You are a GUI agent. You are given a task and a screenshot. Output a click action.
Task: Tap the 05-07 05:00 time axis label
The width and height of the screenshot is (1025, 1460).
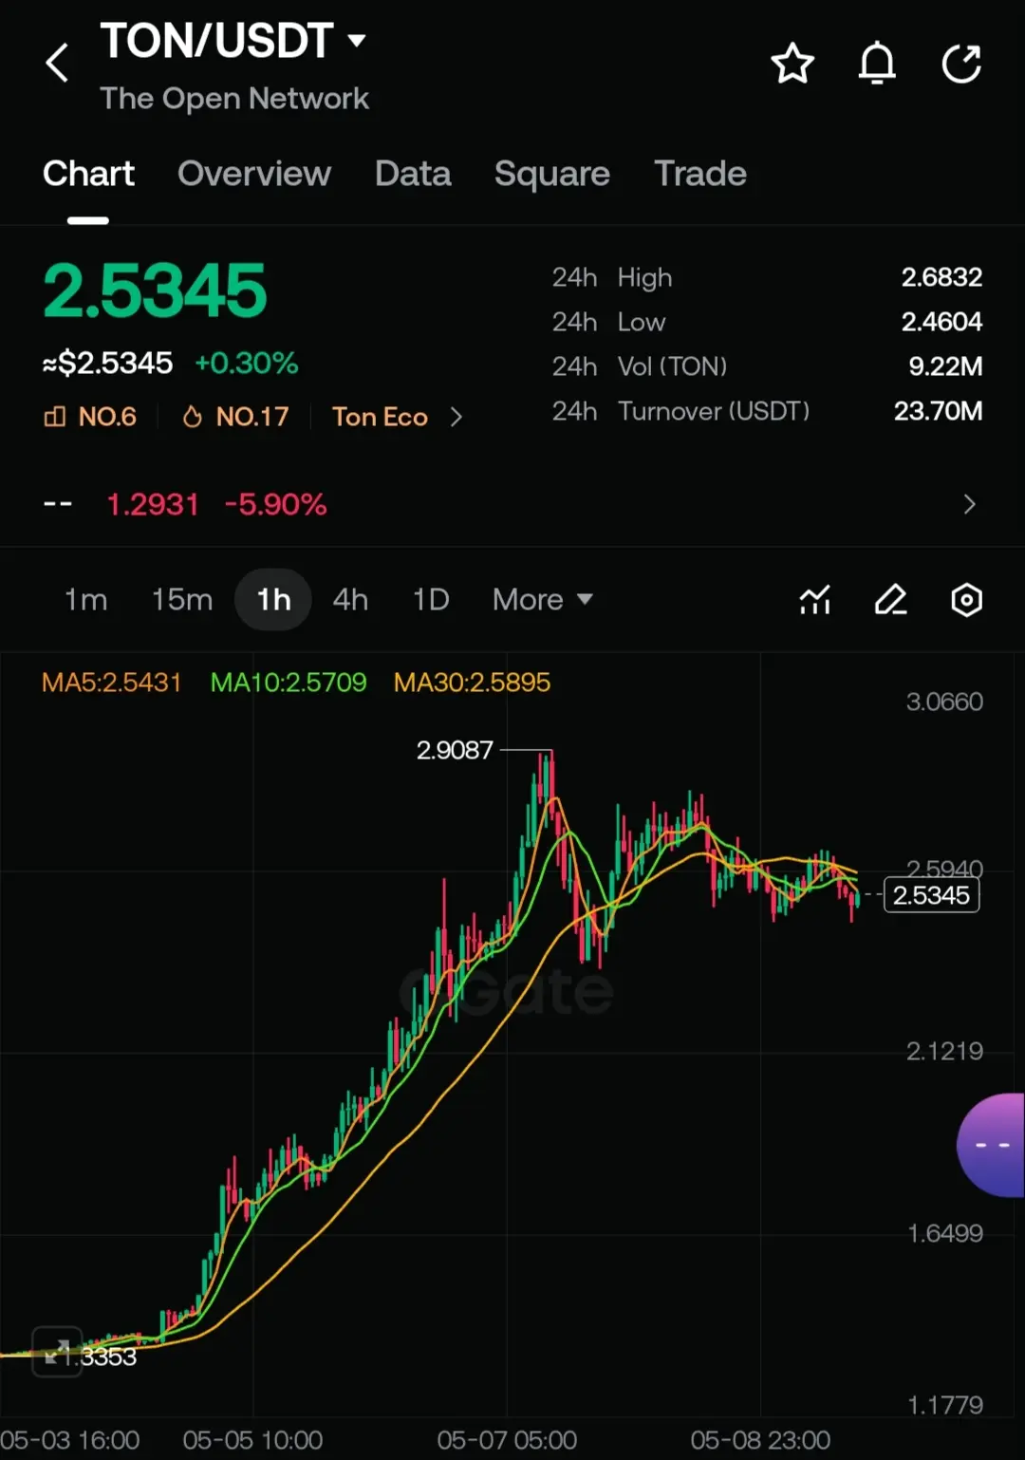[507, 1440]
